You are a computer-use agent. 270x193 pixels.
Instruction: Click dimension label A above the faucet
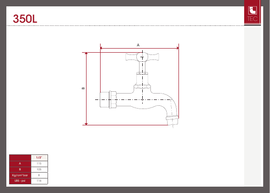click(138, 45)
